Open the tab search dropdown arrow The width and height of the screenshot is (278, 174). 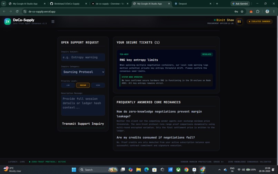click(x=3, y=3)
